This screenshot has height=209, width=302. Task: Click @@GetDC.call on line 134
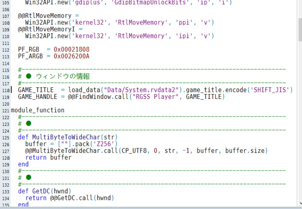tap(71, 198)
